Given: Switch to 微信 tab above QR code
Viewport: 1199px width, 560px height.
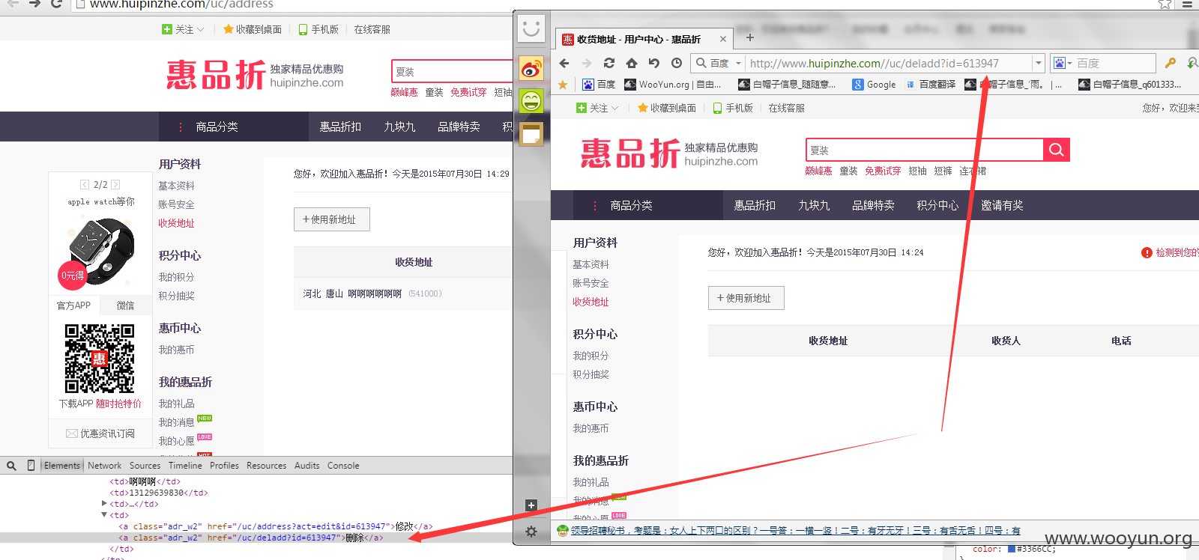Looking at the screenshot, I should [x=125, y=305].
